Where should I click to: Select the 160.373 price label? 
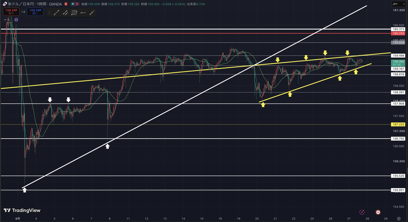pyautogui.click(x=398, y=29)
